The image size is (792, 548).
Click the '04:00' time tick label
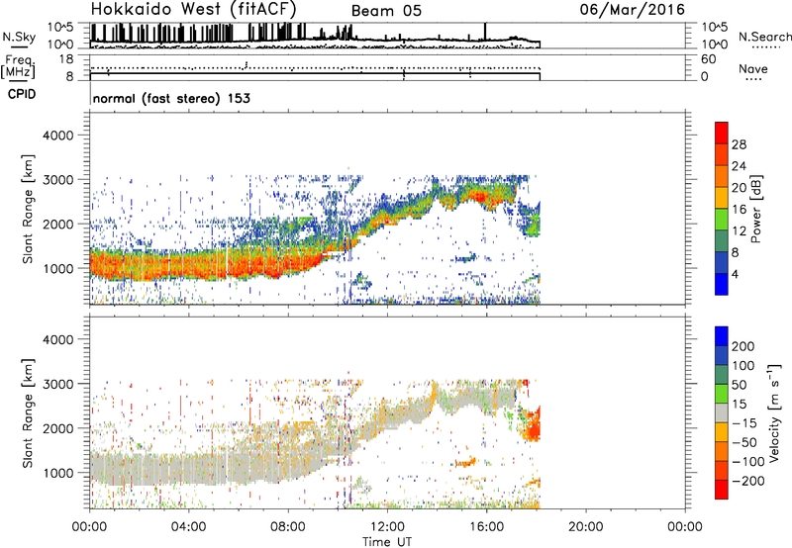tap(188, 527)
